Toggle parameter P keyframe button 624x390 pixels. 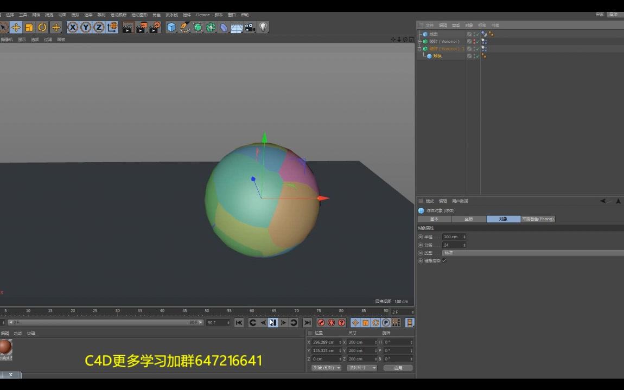[x=386, y=322]
